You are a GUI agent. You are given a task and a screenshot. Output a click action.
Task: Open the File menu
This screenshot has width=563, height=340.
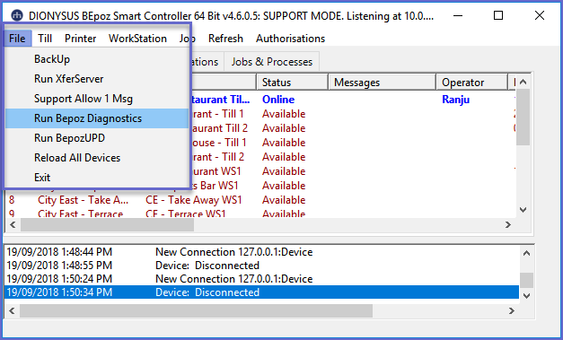[17, 39]
